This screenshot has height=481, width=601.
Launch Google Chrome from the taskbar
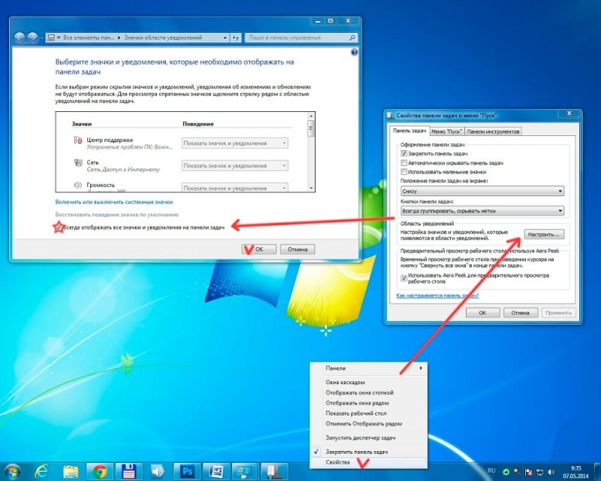(100, 471)
